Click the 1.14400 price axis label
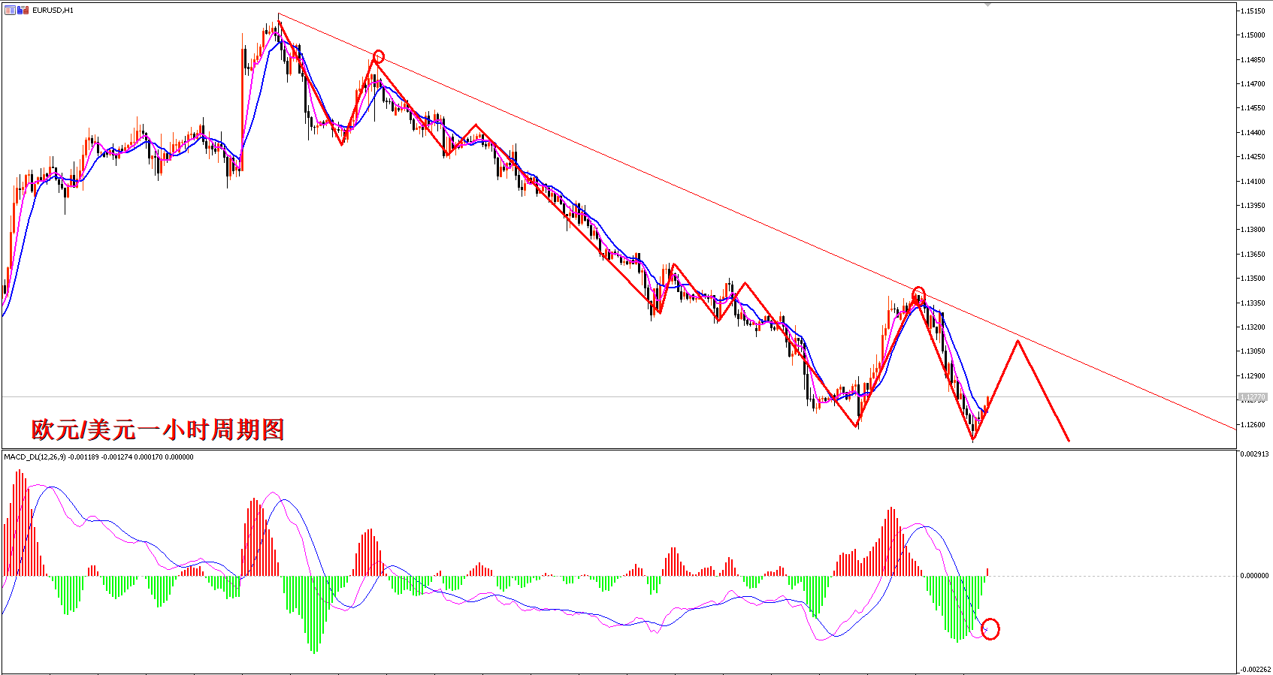This screenshot has height=675, width=1273. tap(1253, 133)
